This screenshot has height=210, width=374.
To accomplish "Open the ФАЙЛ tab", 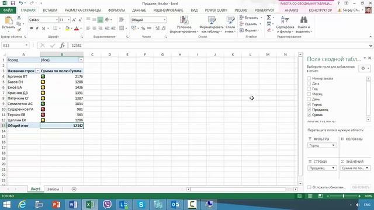I will (8, 10).
